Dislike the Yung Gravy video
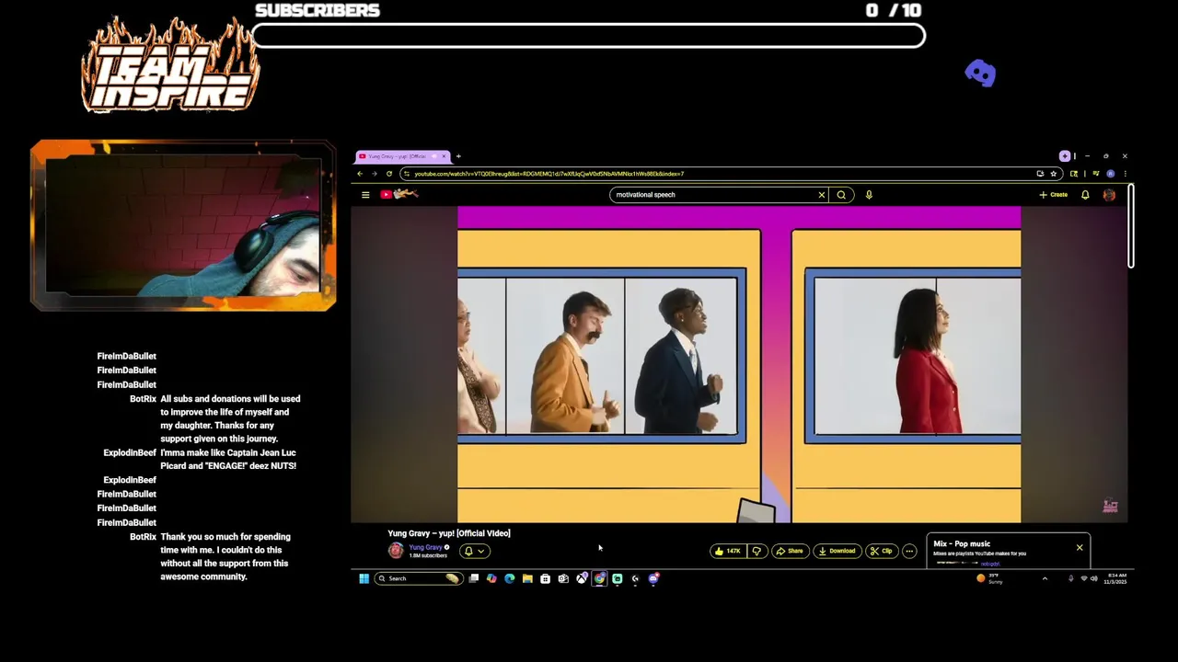The width and height of the screenshot is (1178, 662). (x=756, y=551)
